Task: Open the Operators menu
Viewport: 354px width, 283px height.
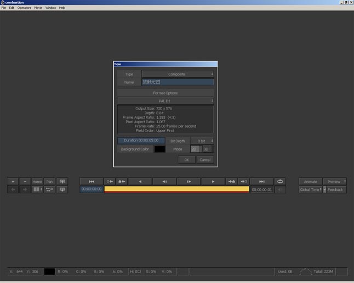Action: [24, 8]
